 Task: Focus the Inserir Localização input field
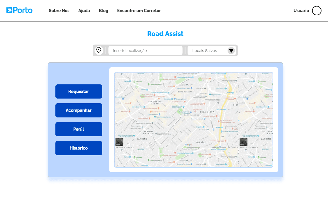[145, 51]
